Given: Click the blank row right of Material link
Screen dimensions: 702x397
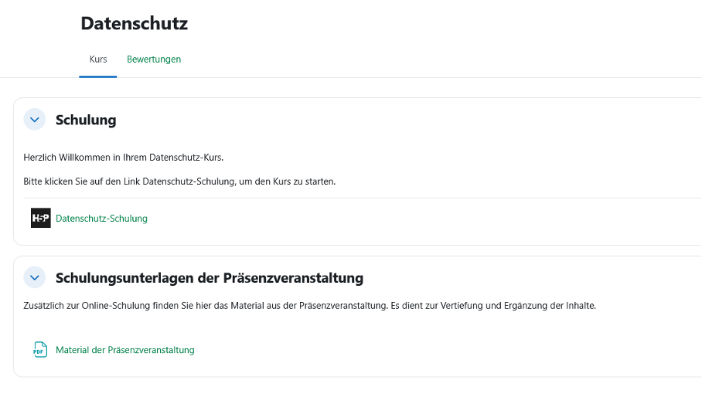Looking at the screenshot, I should (448, 350).
